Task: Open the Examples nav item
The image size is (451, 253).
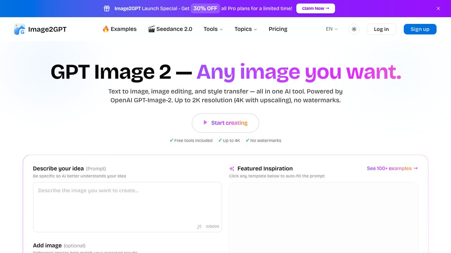Action: [x=119, y=29]
